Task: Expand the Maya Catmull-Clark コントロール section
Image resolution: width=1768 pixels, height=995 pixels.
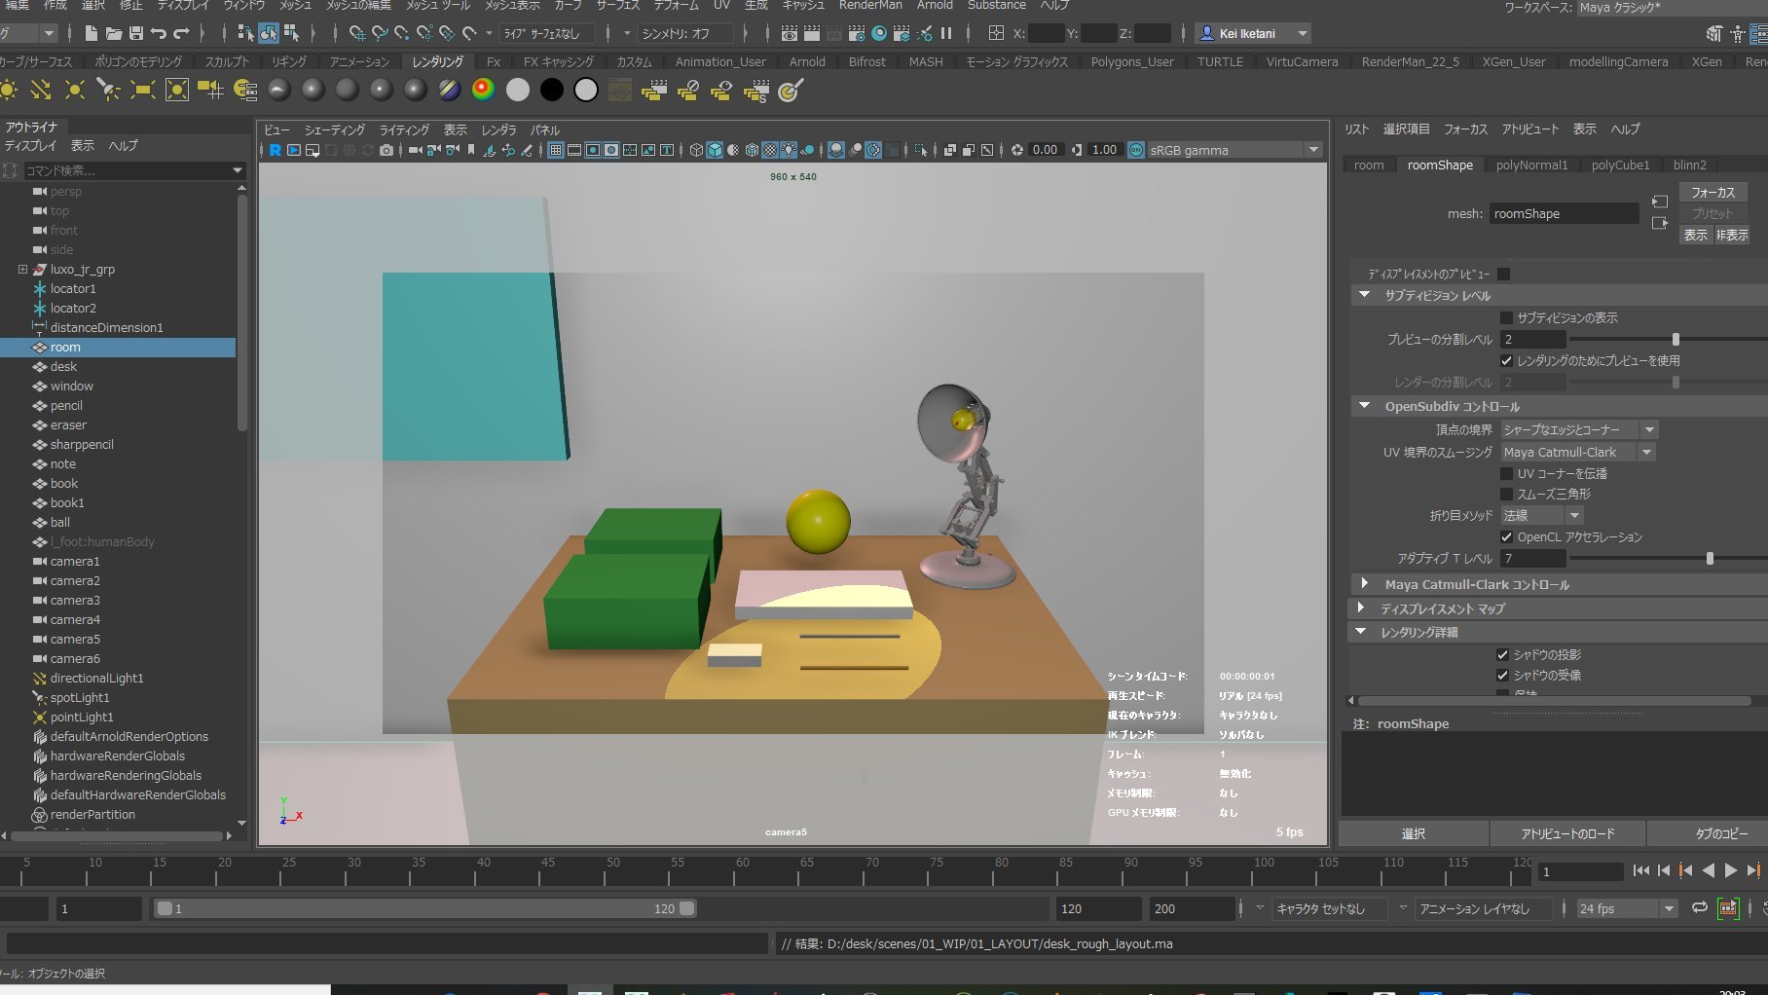Action: tap(1364, 584)
